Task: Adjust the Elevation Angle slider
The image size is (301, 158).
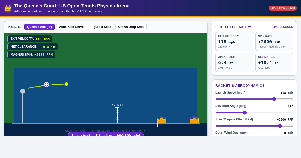Action: click(x=254, y=113)
